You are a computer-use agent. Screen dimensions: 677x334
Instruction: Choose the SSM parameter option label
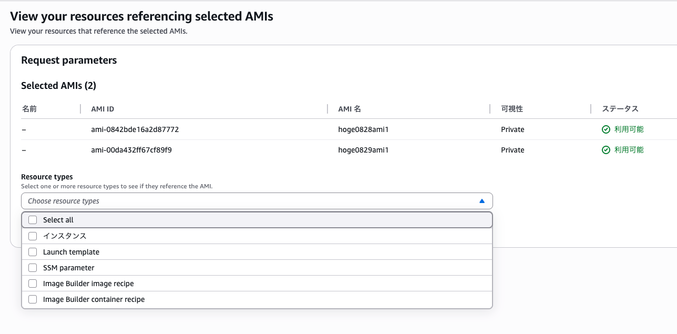coord(69,268)
